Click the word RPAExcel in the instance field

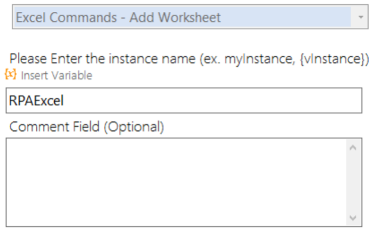[36, 101]
